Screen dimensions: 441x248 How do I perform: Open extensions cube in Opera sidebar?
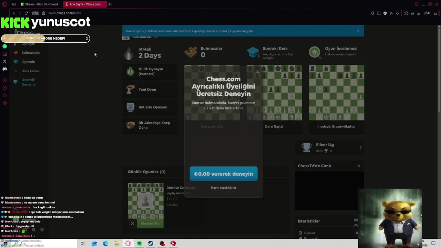4,95
